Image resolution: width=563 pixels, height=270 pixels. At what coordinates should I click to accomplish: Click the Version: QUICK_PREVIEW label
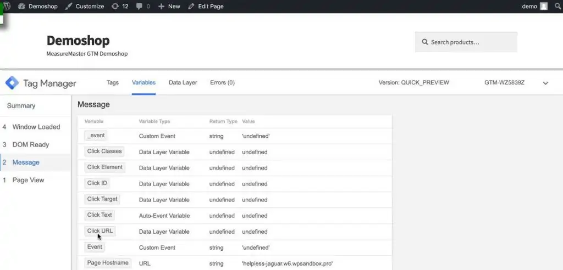point(413,82)
